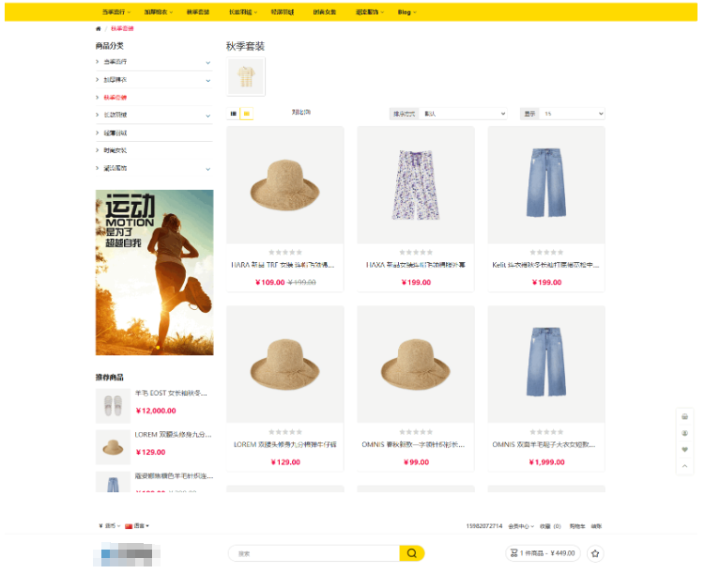Open 加厚棉衣 menu in yellow navbar

pos(159,12)
